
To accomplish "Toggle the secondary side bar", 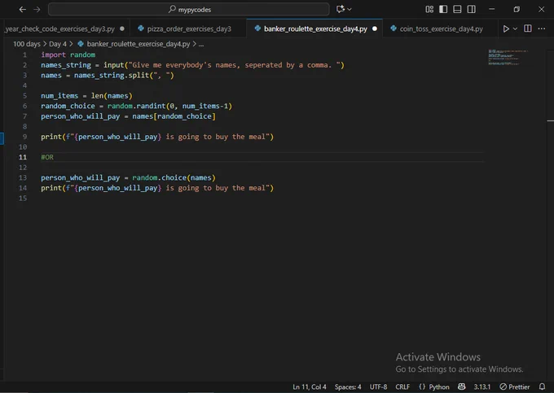I will [472, 9].
